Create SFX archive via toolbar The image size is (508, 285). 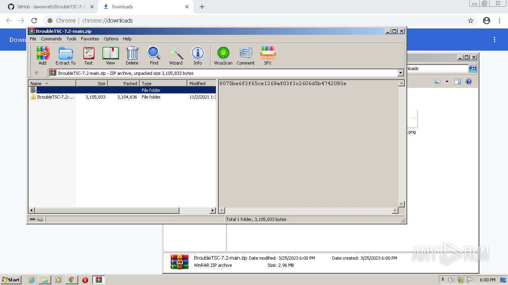268,55
